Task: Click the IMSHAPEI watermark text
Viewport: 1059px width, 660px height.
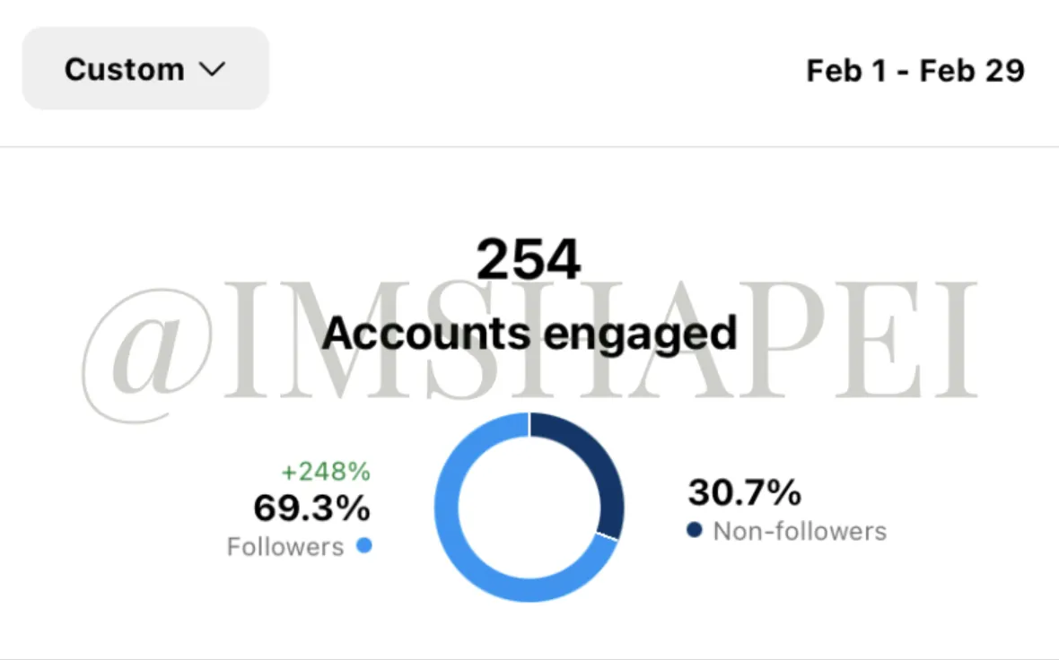Action: [601, 340]
